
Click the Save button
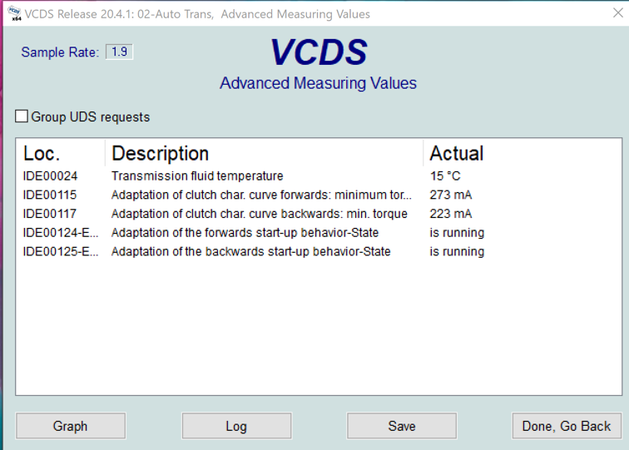(x=402, y=426)
